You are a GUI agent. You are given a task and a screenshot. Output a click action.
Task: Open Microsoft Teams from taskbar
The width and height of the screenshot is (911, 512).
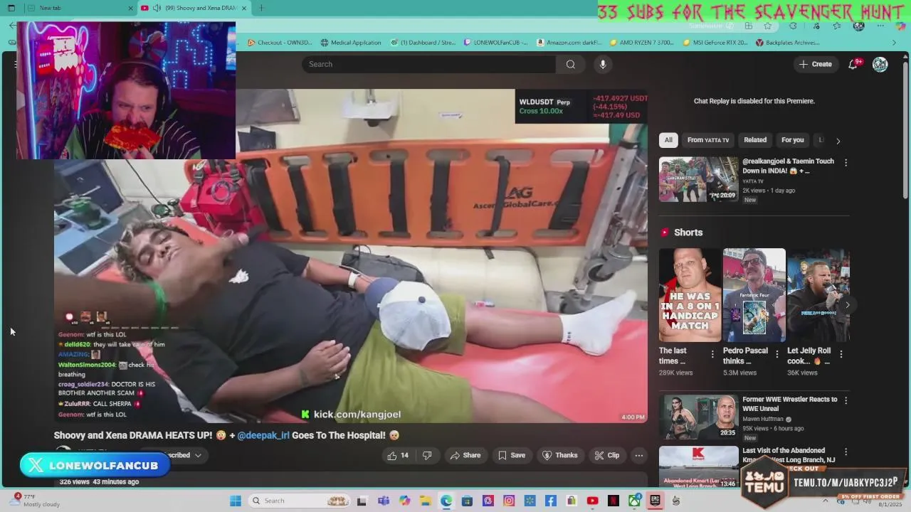tap(384, 501)
